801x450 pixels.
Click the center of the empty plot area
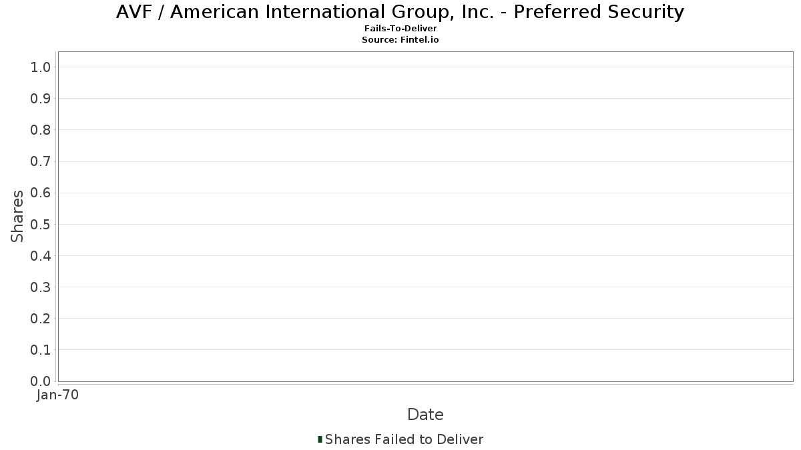click(425, 217)
